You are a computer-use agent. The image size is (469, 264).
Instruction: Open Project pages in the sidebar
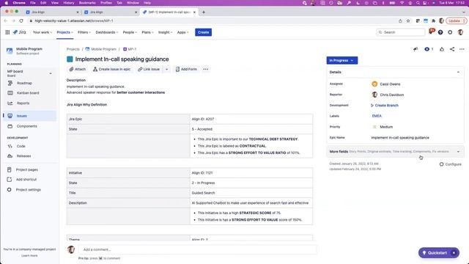click(27, 169)
